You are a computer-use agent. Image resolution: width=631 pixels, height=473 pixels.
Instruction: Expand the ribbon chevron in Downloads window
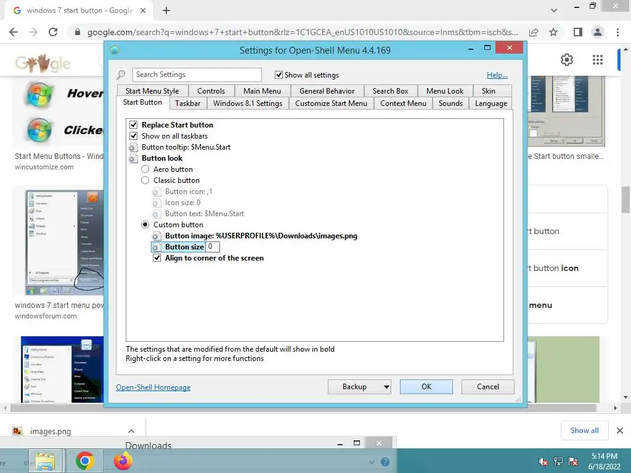pos(372,462)
